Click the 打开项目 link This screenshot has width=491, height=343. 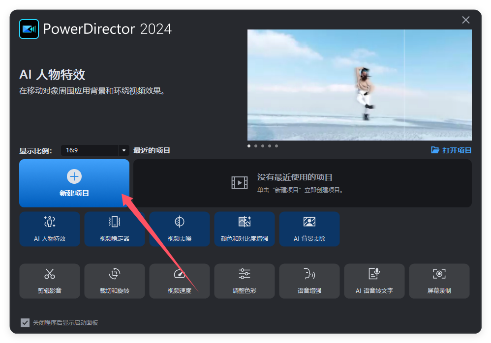(451, 150)
